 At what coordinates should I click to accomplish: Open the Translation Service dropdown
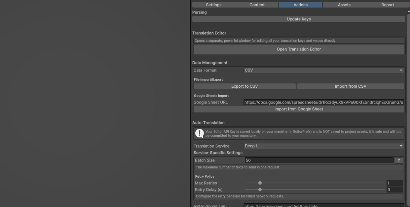tap(324, 146)
